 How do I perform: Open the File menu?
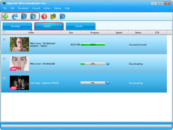click(x=5, y=8)
